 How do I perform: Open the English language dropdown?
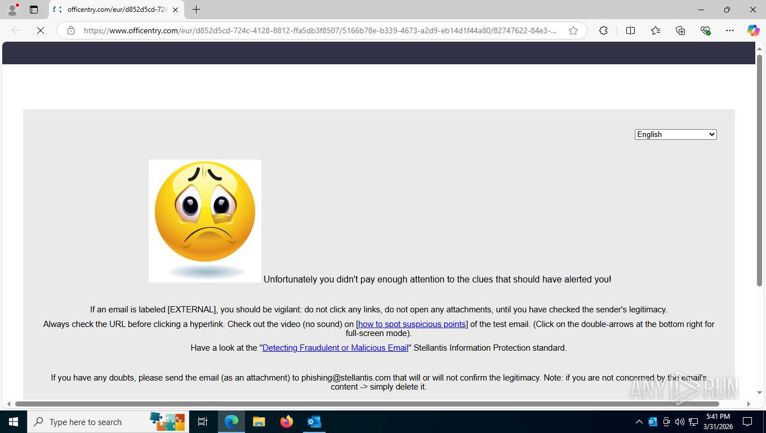click(675, 134)
